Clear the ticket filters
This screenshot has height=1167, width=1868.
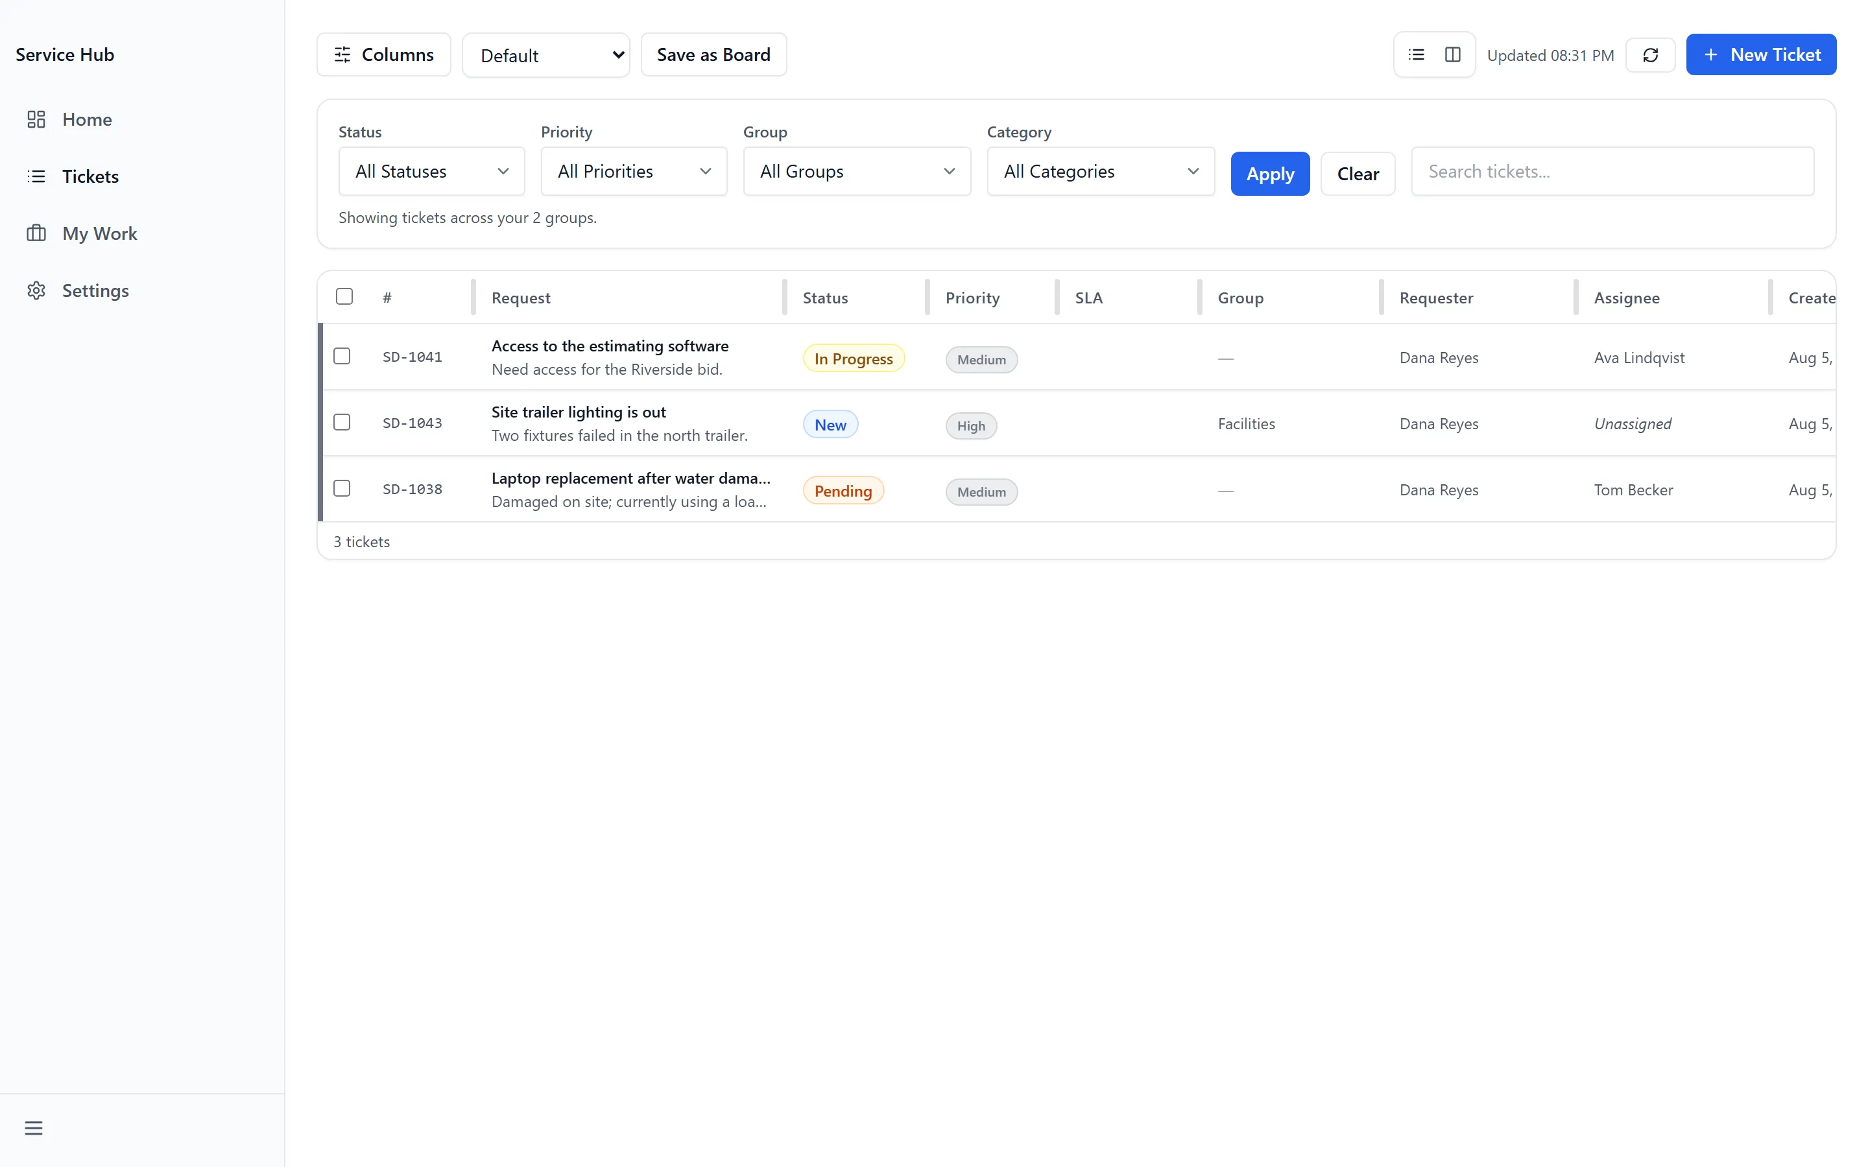[x=1358, y=174]
